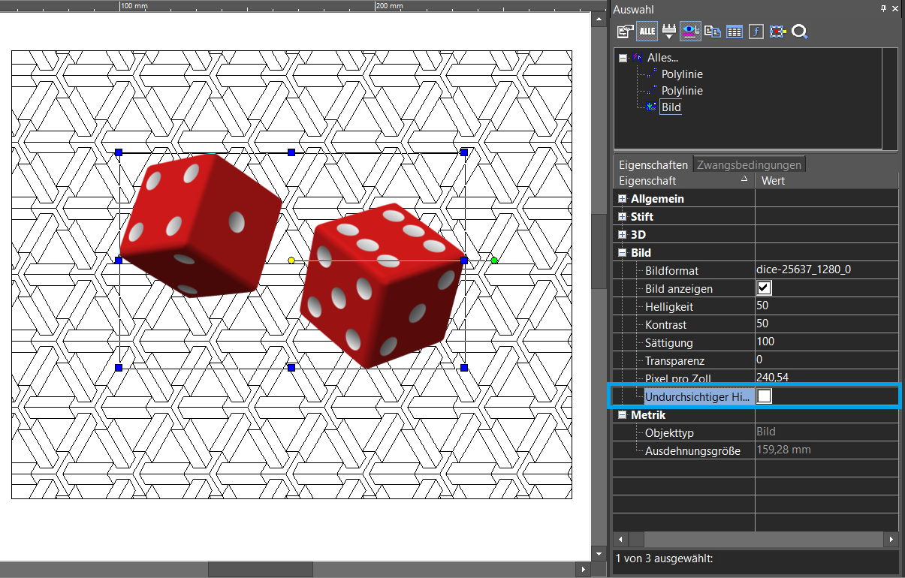The image size is (905, 578).
Task: Click the filter funnel icon in Auswahl toolbar
Action: pos(668,32)
